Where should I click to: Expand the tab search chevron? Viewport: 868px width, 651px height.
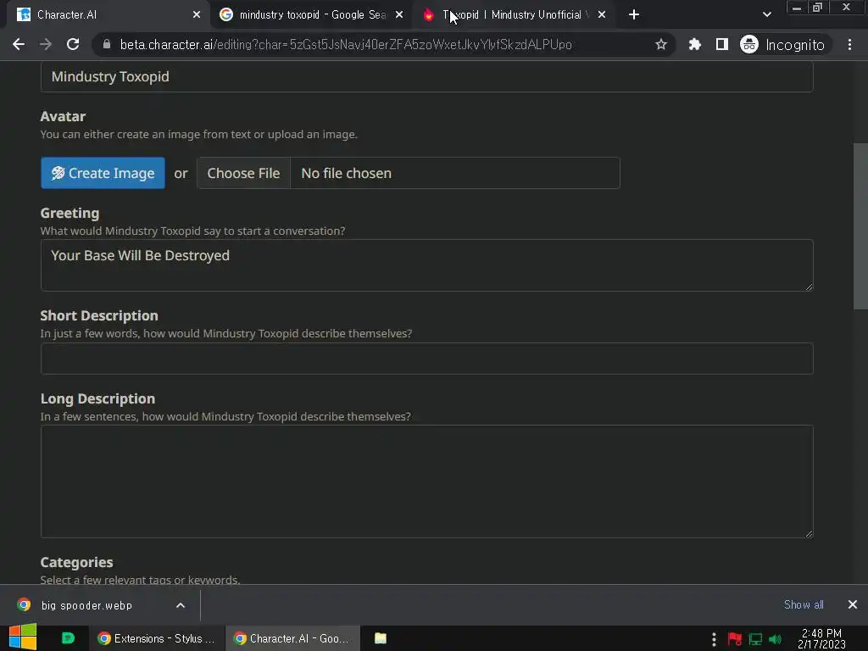(x=766, y=15)
